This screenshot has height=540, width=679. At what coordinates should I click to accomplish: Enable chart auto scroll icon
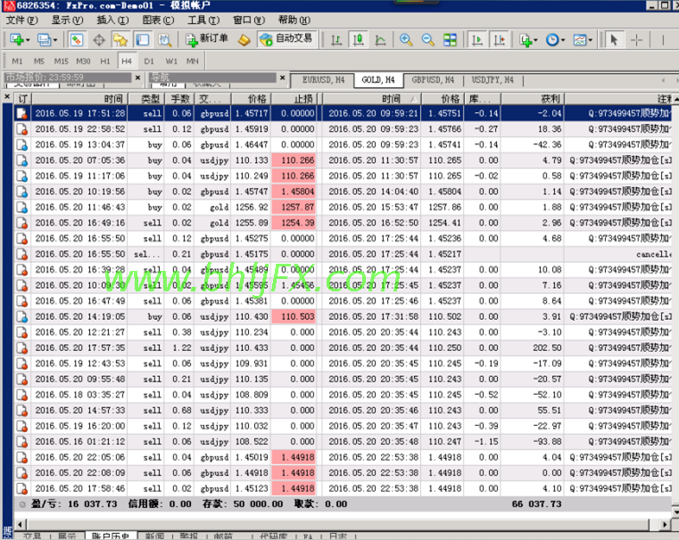(476, 40)
